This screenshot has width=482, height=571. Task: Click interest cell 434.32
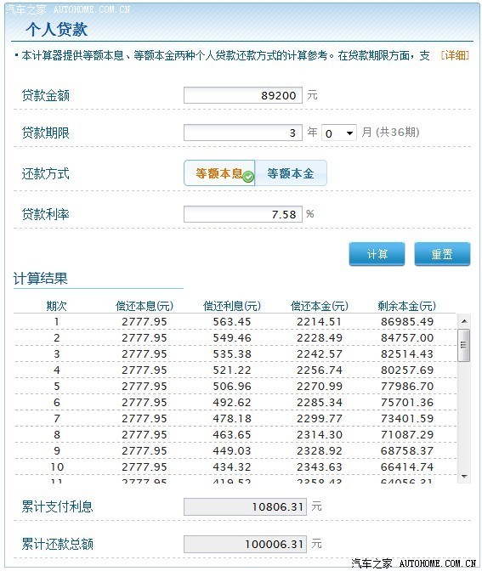click(x=232, y=466)
